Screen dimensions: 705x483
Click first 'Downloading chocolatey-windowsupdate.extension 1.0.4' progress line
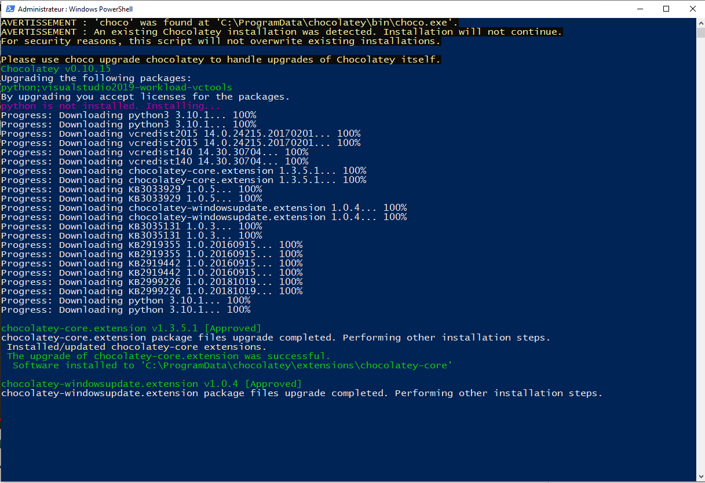click(x=204, y=208)
